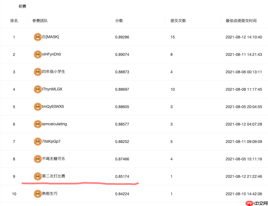Image resolution: width=268 pixels, height=206 pixels.
Task: Click the avatar icon of iamcalculating
Action: click(38, 124)
